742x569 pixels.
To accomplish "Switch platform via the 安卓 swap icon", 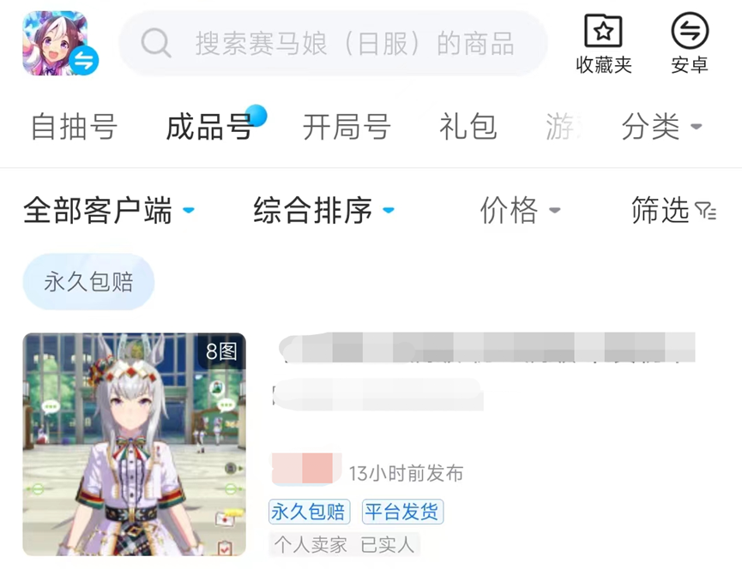I will pos(690,31).
